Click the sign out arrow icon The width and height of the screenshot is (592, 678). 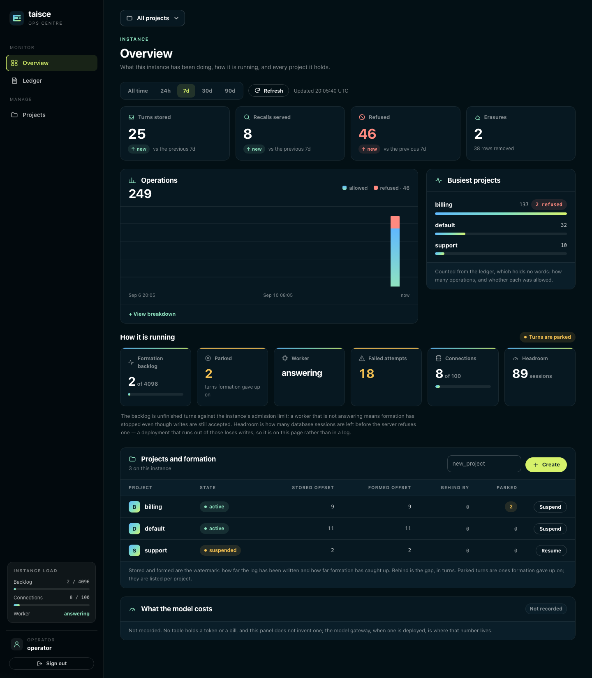(x=40, y=664)
